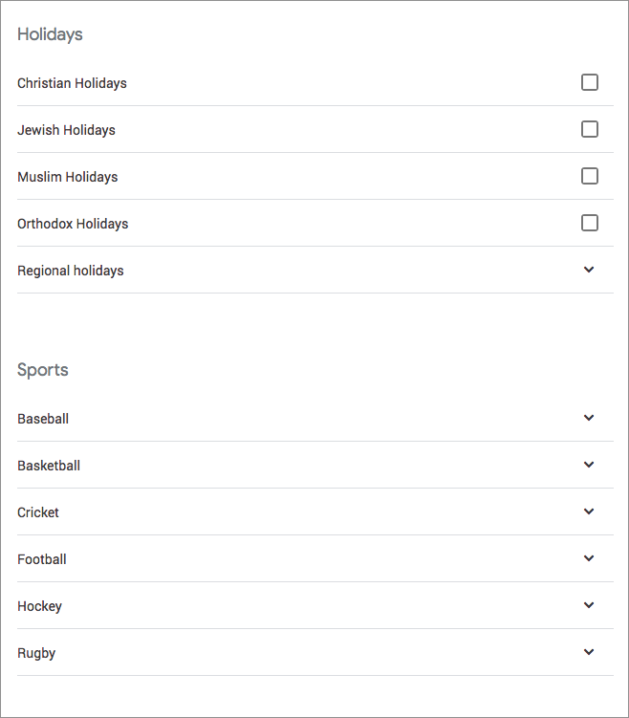Click the Baseball row label
The width and height of the screenshot is (629, 718).
[43, 419]
